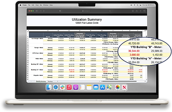This screenshot has width=172, height=112.
Task: Open Podcasts from the dock
Action: [x=76, y=87]
